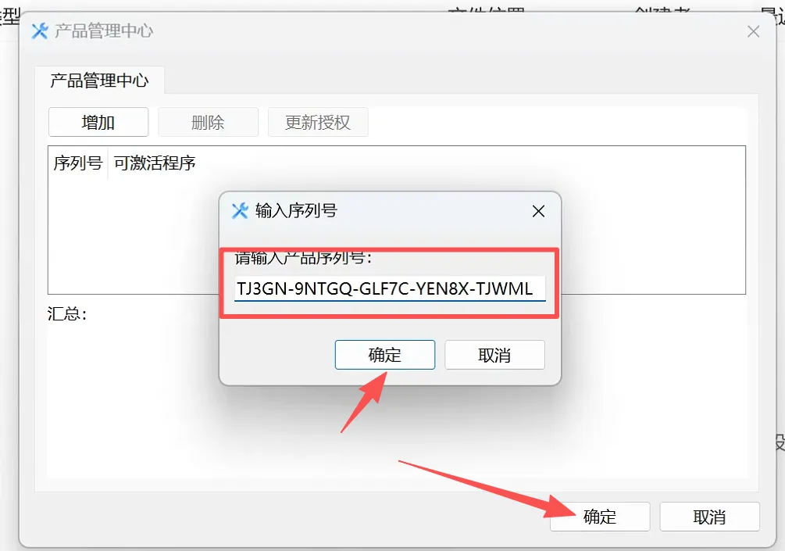
Task: Click the 增加 button
Action: [x=98, y=122]
